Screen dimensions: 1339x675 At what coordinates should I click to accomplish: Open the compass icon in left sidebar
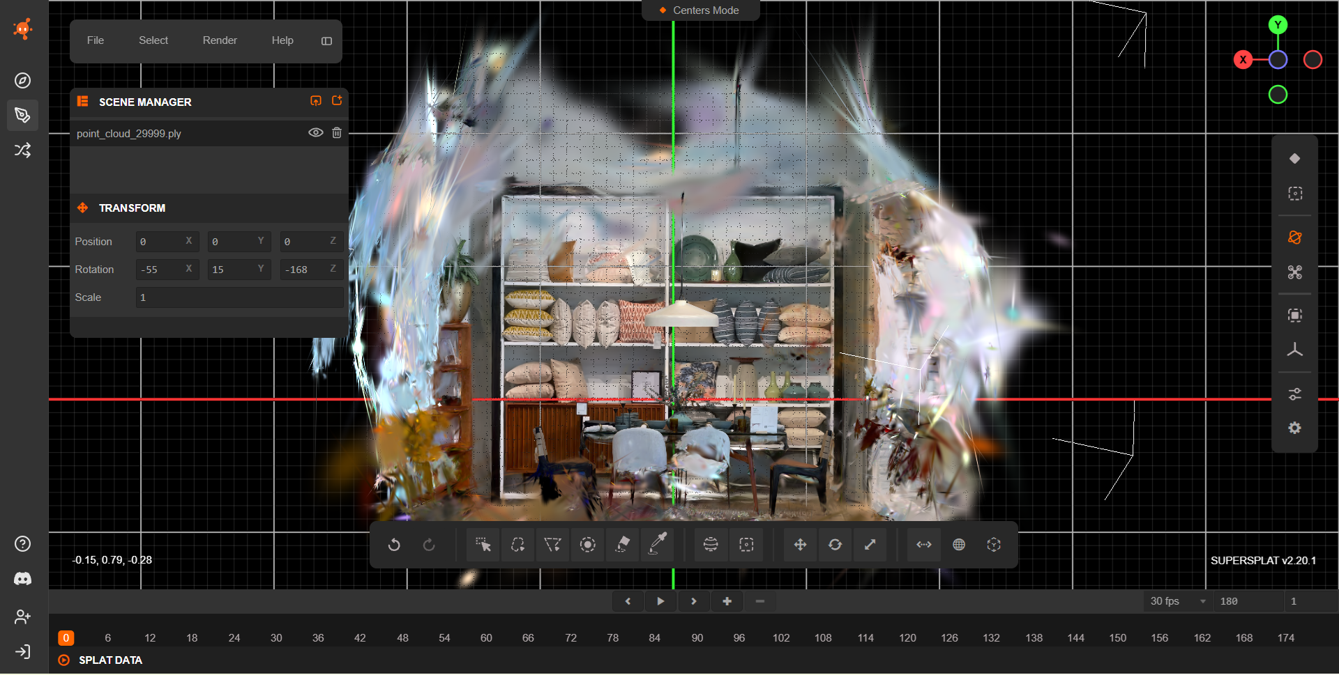[x=23, y=81]
